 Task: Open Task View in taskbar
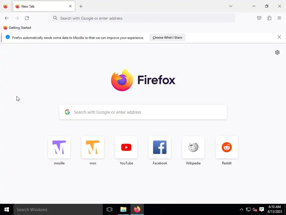pyautogui.click(x=109, y=209)
